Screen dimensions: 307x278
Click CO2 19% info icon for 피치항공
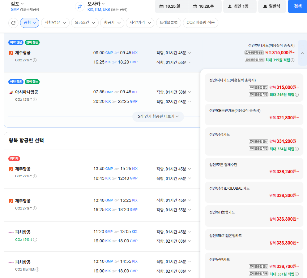tap(35, 240)
